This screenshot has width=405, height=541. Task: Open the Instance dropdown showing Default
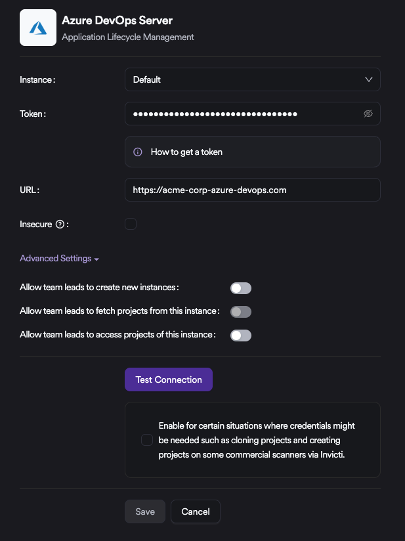point(252,79)
